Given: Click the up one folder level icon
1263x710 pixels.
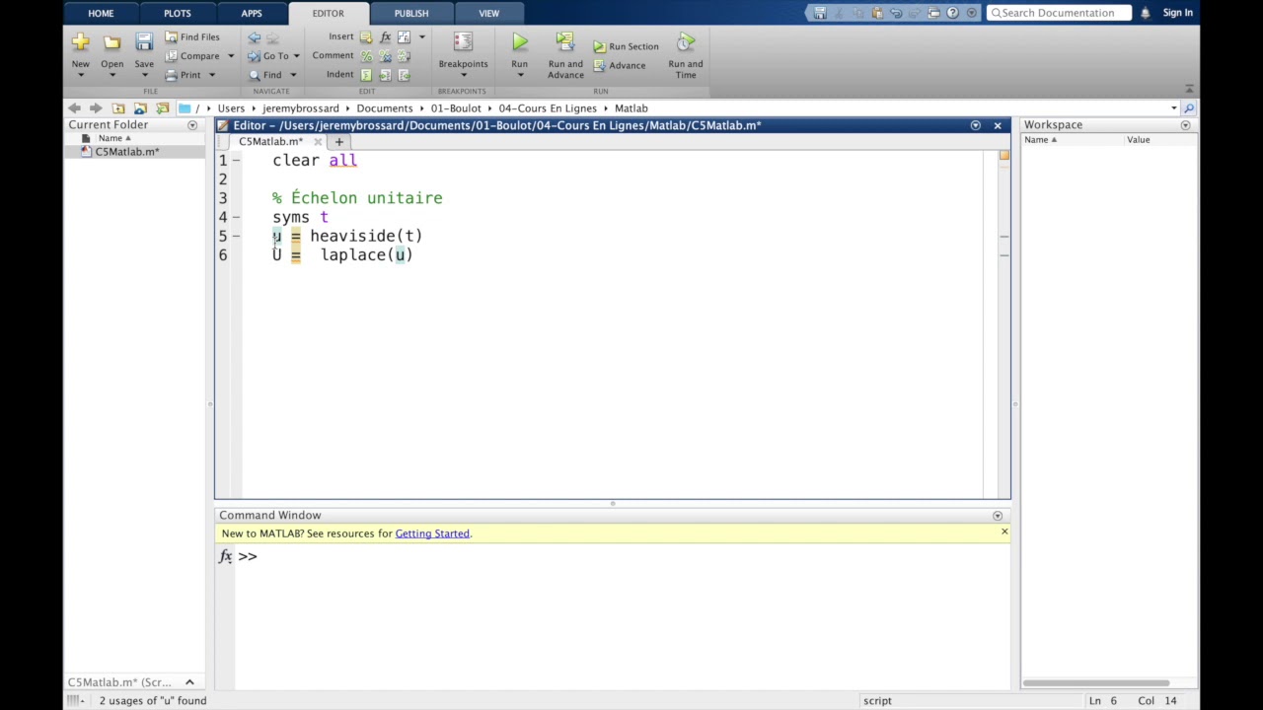Looking at the screenshot, I should (x=118, y=108).
